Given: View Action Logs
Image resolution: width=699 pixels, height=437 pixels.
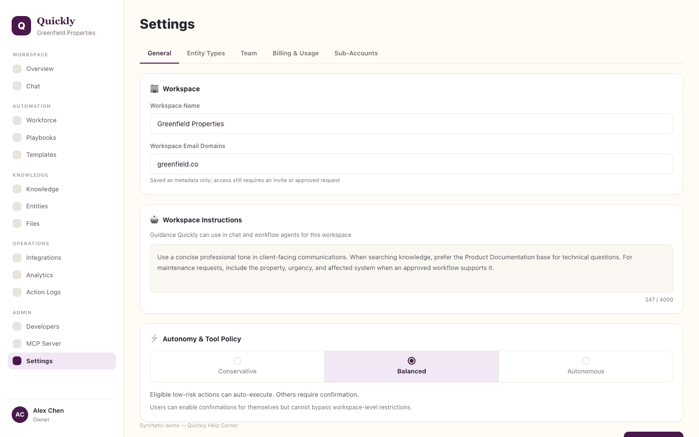Looking at the screenshot, I should [x=62, y=292].
